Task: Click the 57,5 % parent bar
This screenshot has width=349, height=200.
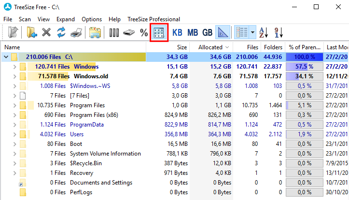Action: (304, 67)
